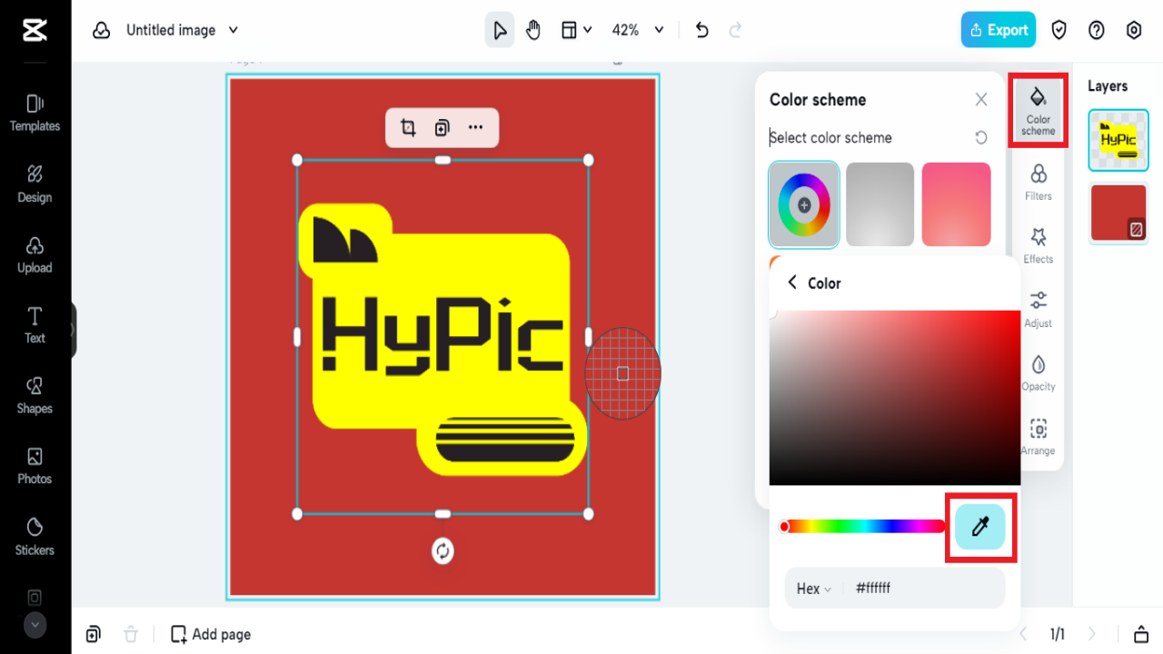This screenshot has width=1163, height=654.
Task: Undo the last action
Action: (701, 29)
